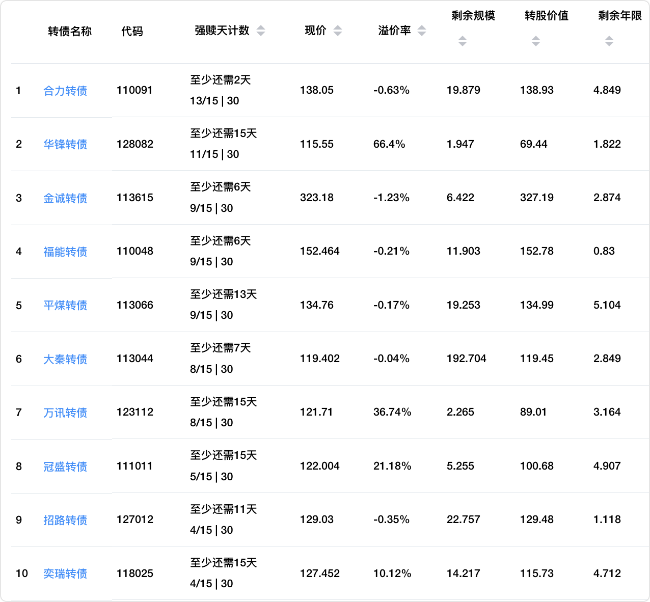This screenshot has width=650, height=602.
Task: Sort by 溢价率 using arrow icon
Action: point(422,31)
